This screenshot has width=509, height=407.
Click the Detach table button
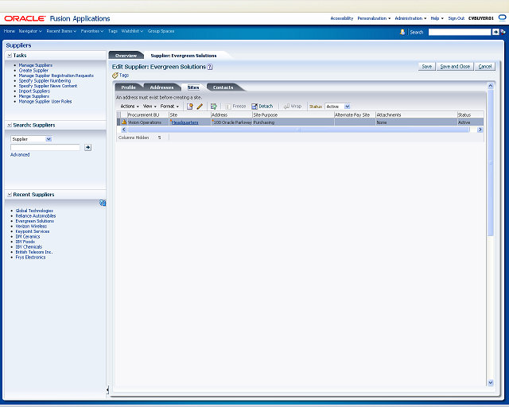(262, 107)
